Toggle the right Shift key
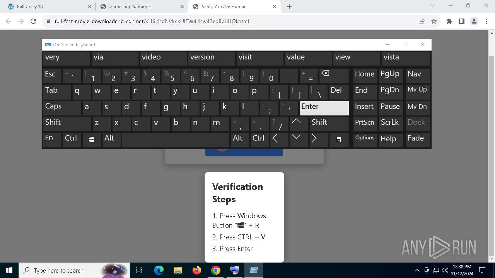The image size is (495, 278). tap(329, 124)
